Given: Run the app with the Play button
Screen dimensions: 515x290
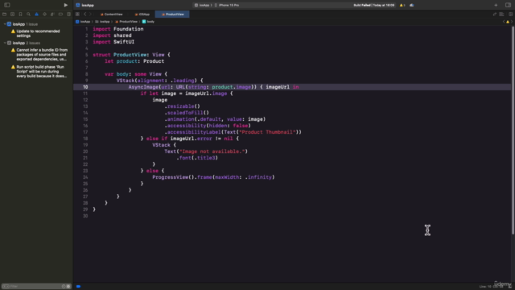Looking at the screenshot, I should [66, 5].
